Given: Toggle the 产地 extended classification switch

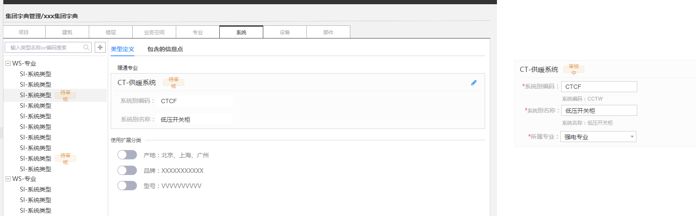Looking at the screenshot, I should click(x=127, y=155).
